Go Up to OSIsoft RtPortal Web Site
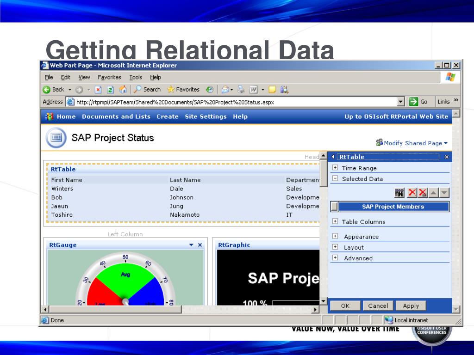This screenshot has height=355, width=474. 396,116
